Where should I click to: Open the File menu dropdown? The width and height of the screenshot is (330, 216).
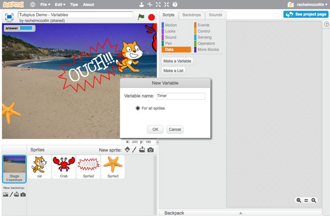[x=45, y=4]
